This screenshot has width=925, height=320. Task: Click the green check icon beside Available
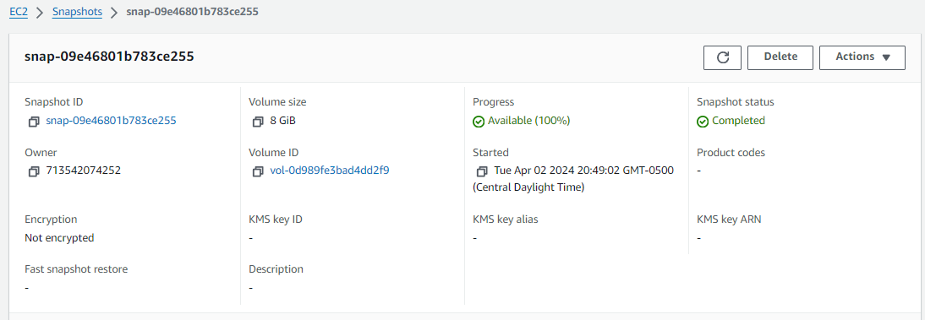click(x=479, y=122)
